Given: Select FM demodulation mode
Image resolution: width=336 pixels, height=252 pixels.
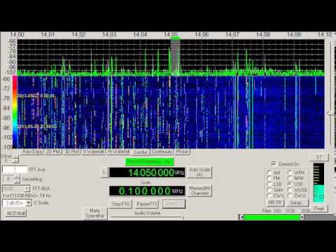Looking at the screenshot, I should (269, 178).
